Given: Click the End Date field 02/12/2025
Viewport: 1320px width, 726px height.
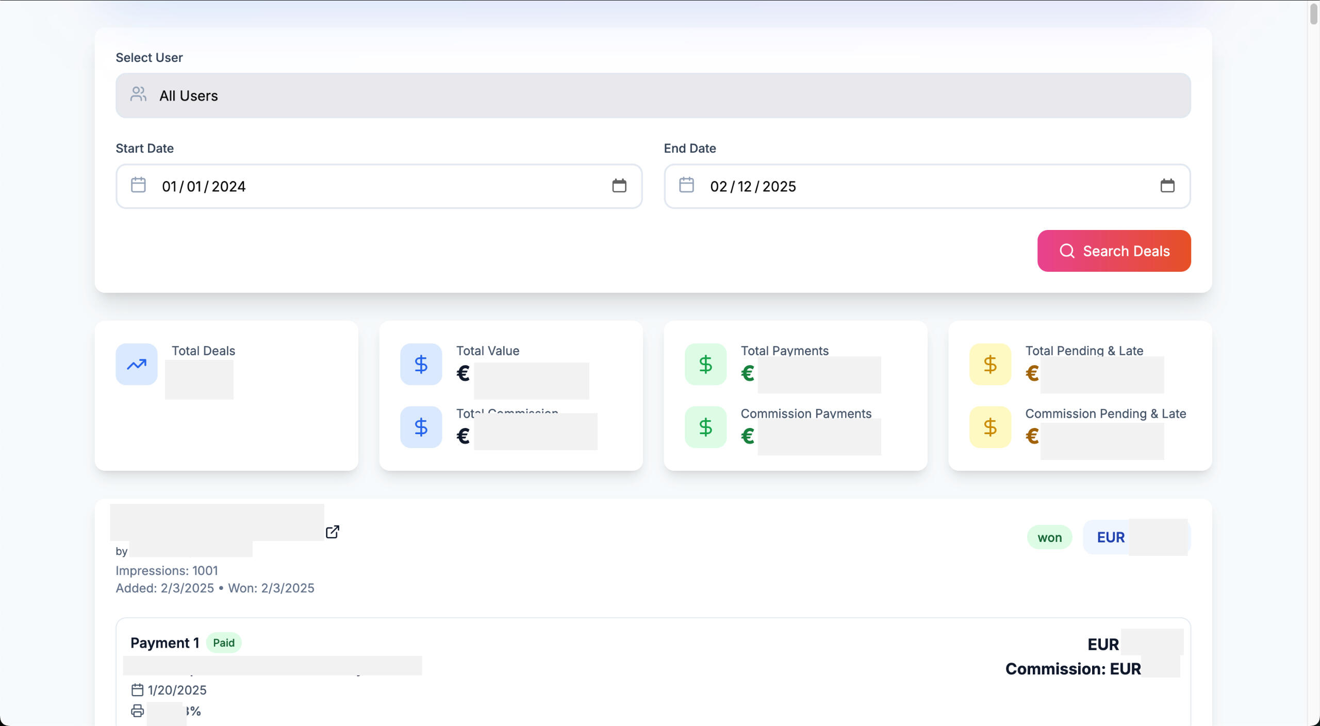Looking at the screenshot, I should 753,186.
